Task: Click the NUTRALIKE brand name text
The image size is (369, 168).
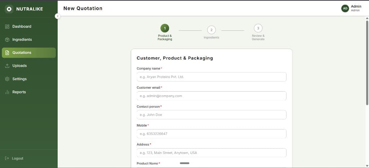Action: tap(30, 9)
